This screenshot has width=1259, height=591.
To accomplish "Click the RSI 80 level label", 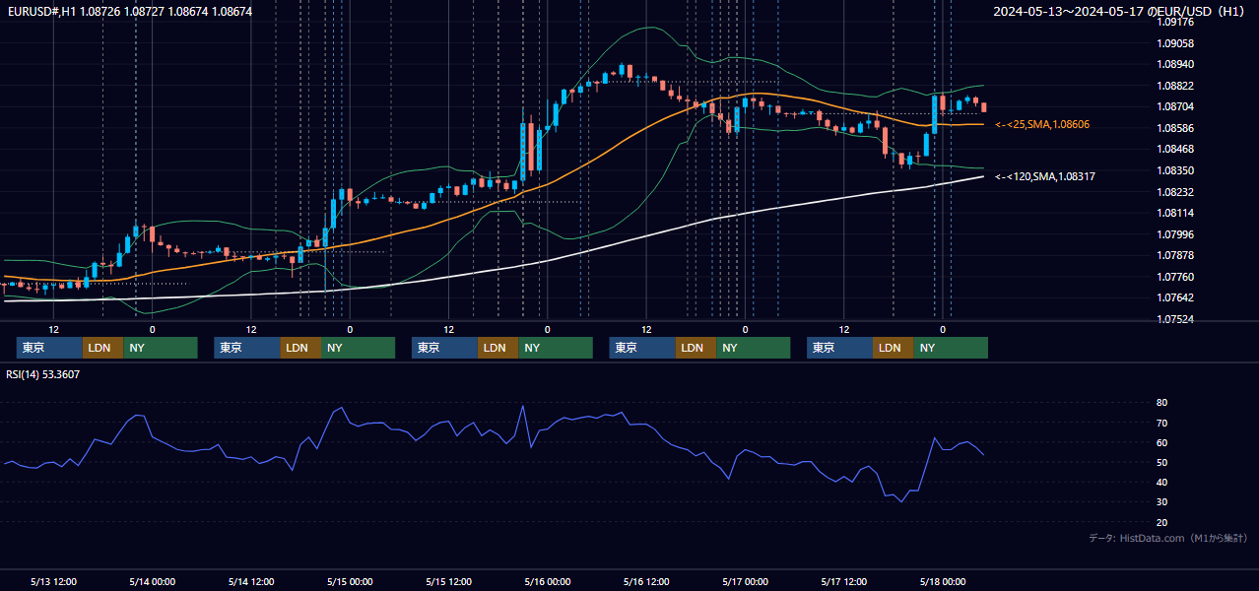I will tap(1161, 403).
